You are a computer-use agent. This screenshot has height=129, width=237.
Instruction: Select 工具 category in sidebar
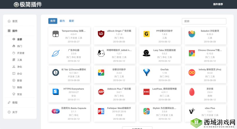(x=20, y=60)
